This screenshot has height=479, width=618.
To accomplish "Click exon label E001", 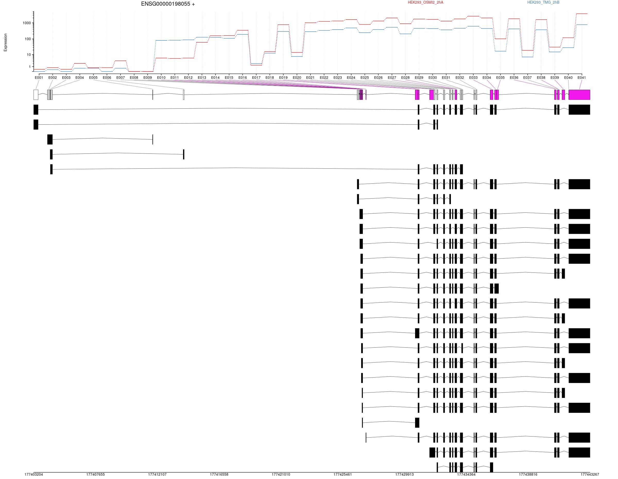I will (39, 78).
